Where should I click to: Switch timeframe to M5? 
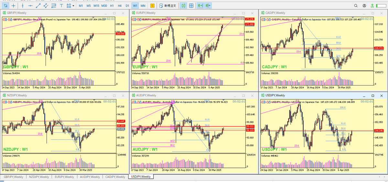click(x=89, y=6)
